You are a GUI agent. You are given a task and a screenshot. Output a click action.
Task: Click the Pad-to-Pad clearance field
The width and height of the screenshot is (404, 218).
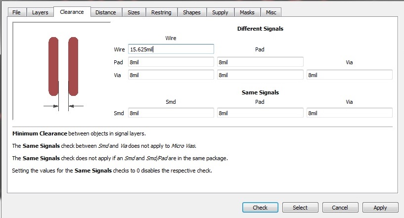260,62
